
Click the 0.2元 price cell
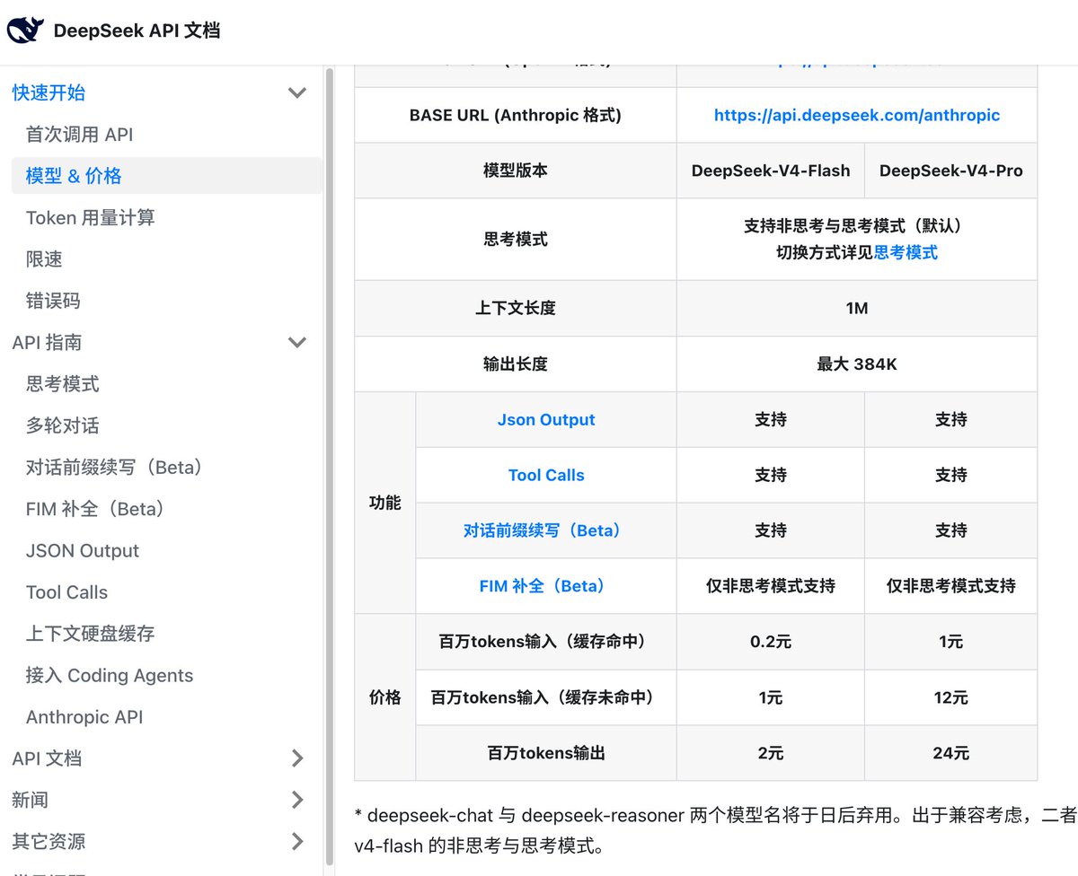point(771,642)
